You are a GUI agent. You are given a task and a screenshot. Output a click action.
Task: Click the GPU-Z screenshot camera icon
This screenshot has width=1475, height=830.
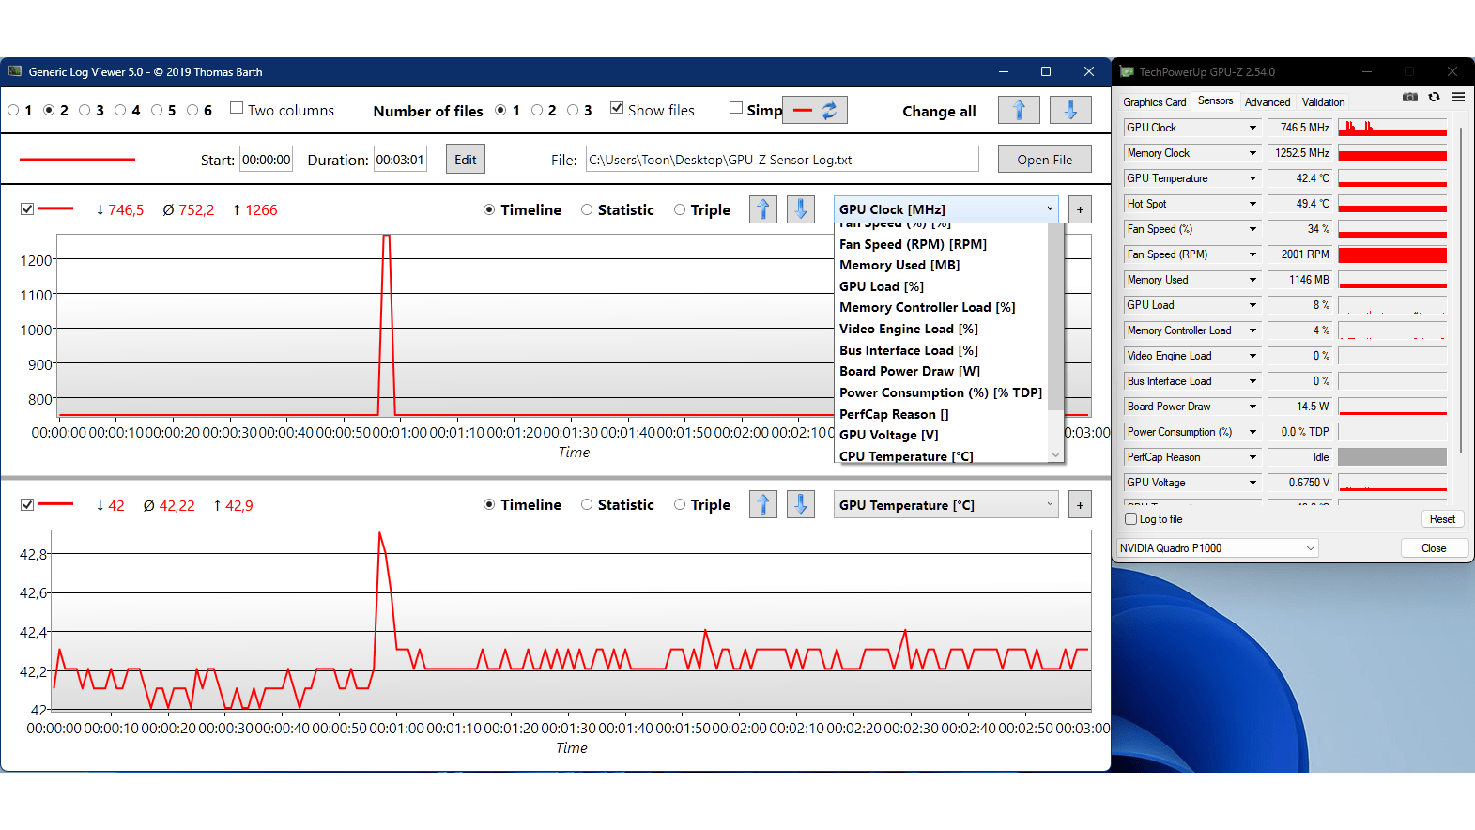pos(1409,98)
